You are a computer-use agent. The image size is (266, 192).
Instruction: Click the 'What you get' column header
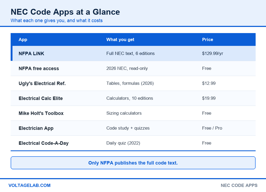(120, 40)
